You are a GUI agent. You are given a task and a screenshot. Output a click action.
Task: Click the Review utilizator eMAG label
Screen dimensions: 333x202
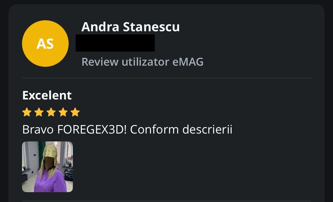click(x=143, y=62)
